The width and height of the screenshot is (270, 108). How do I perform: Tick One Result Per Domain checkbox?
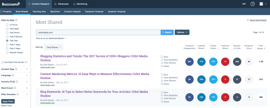click(2, 62)
